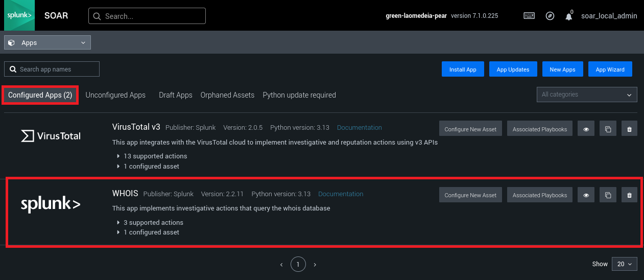644x280 pixels.
Task: Copy the VirusTotal v3 app
Action: pyautogui.click(x=608, y=129)
